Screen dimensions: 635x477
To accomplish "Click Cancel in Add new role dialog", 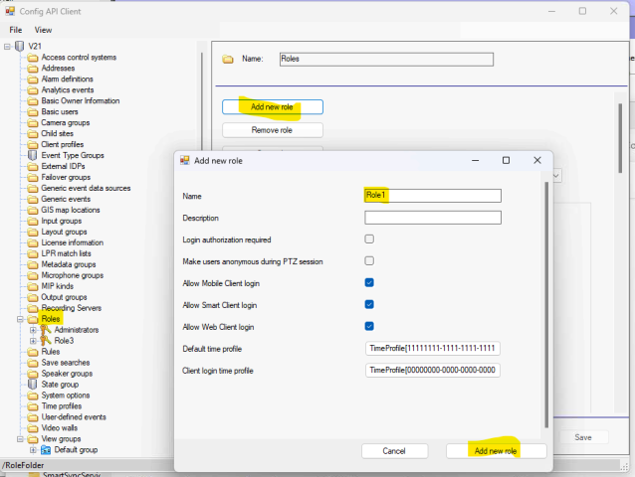I will point(397,451).
